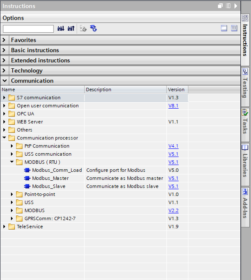Click 'Configure port for Modbus' description
The image size is (251, 280).
pyautogui.click(x=116, y=170)
